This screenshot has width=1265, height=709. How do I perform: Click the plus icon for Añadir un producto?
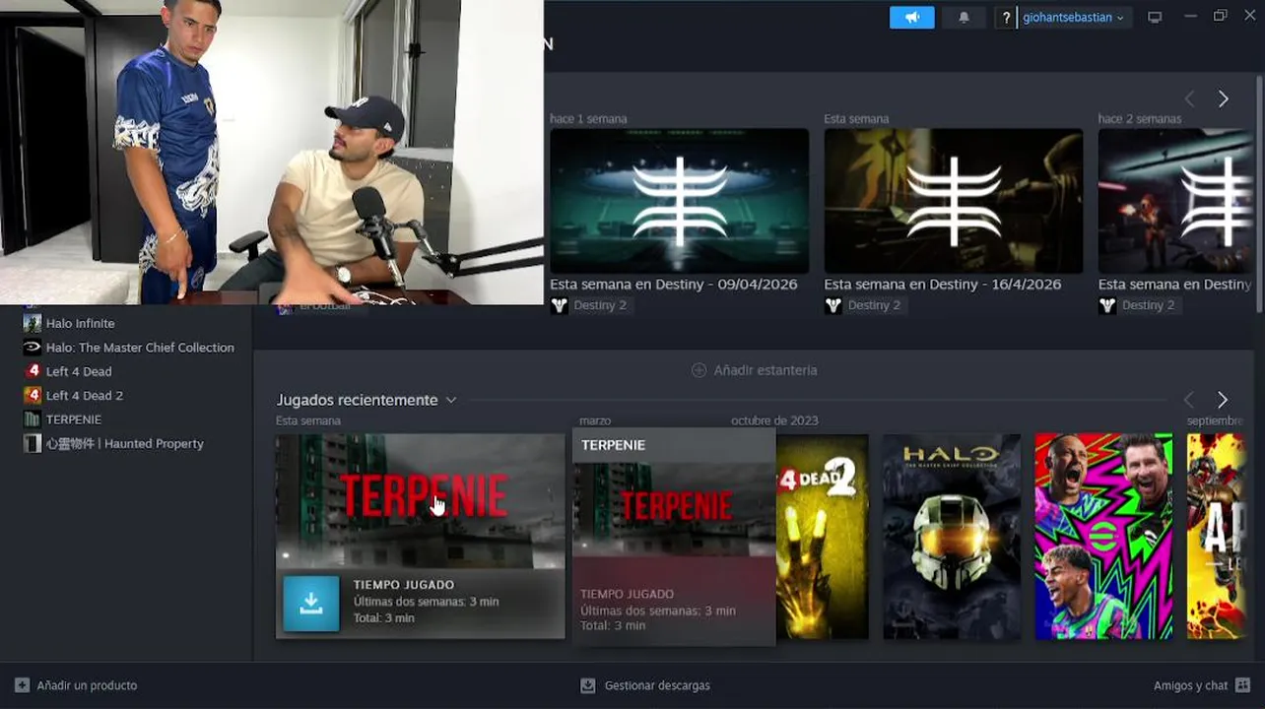22,685
